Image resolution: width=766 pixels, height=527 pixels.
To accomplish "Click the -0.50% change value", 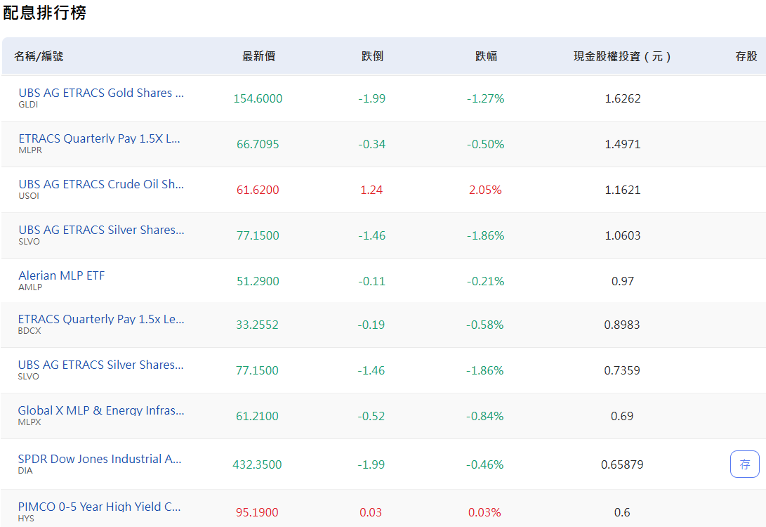I will (x=486, y=144).
